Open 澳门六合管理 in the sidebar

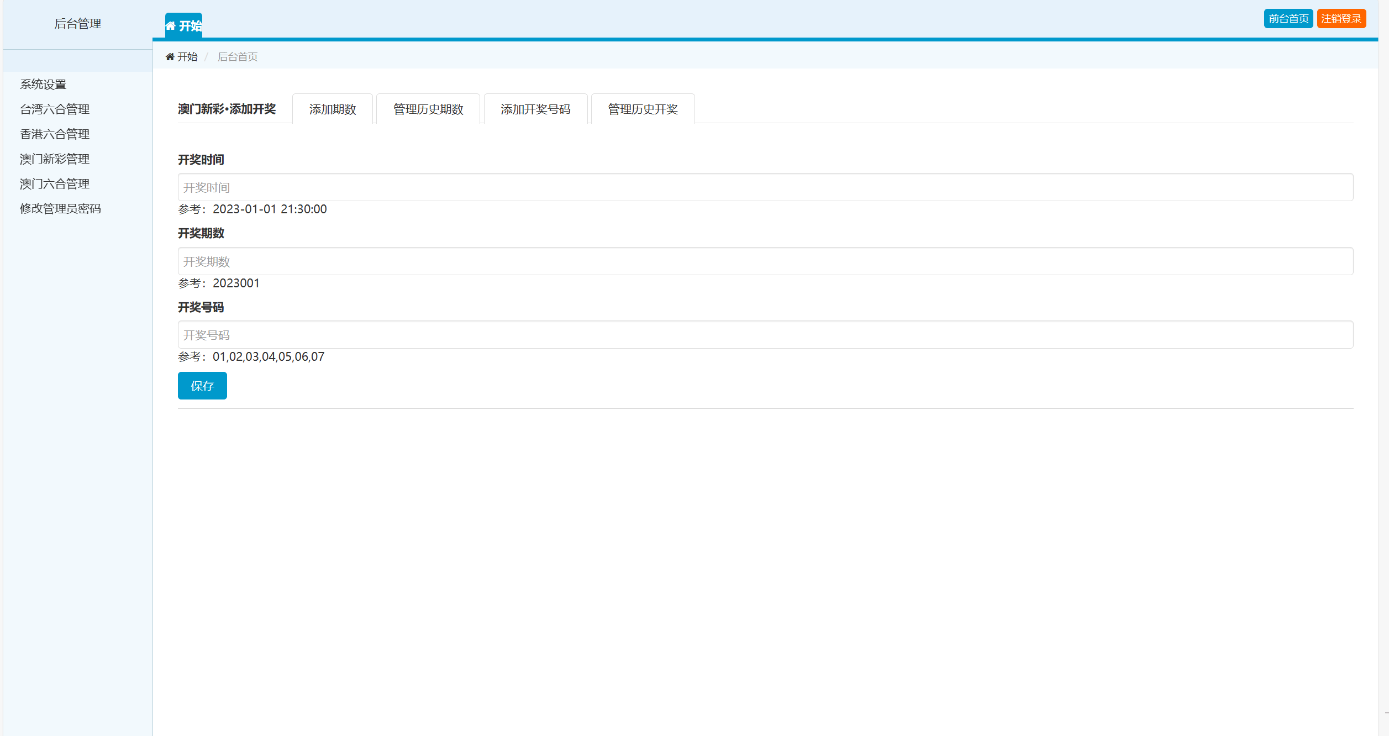point(55,184)
